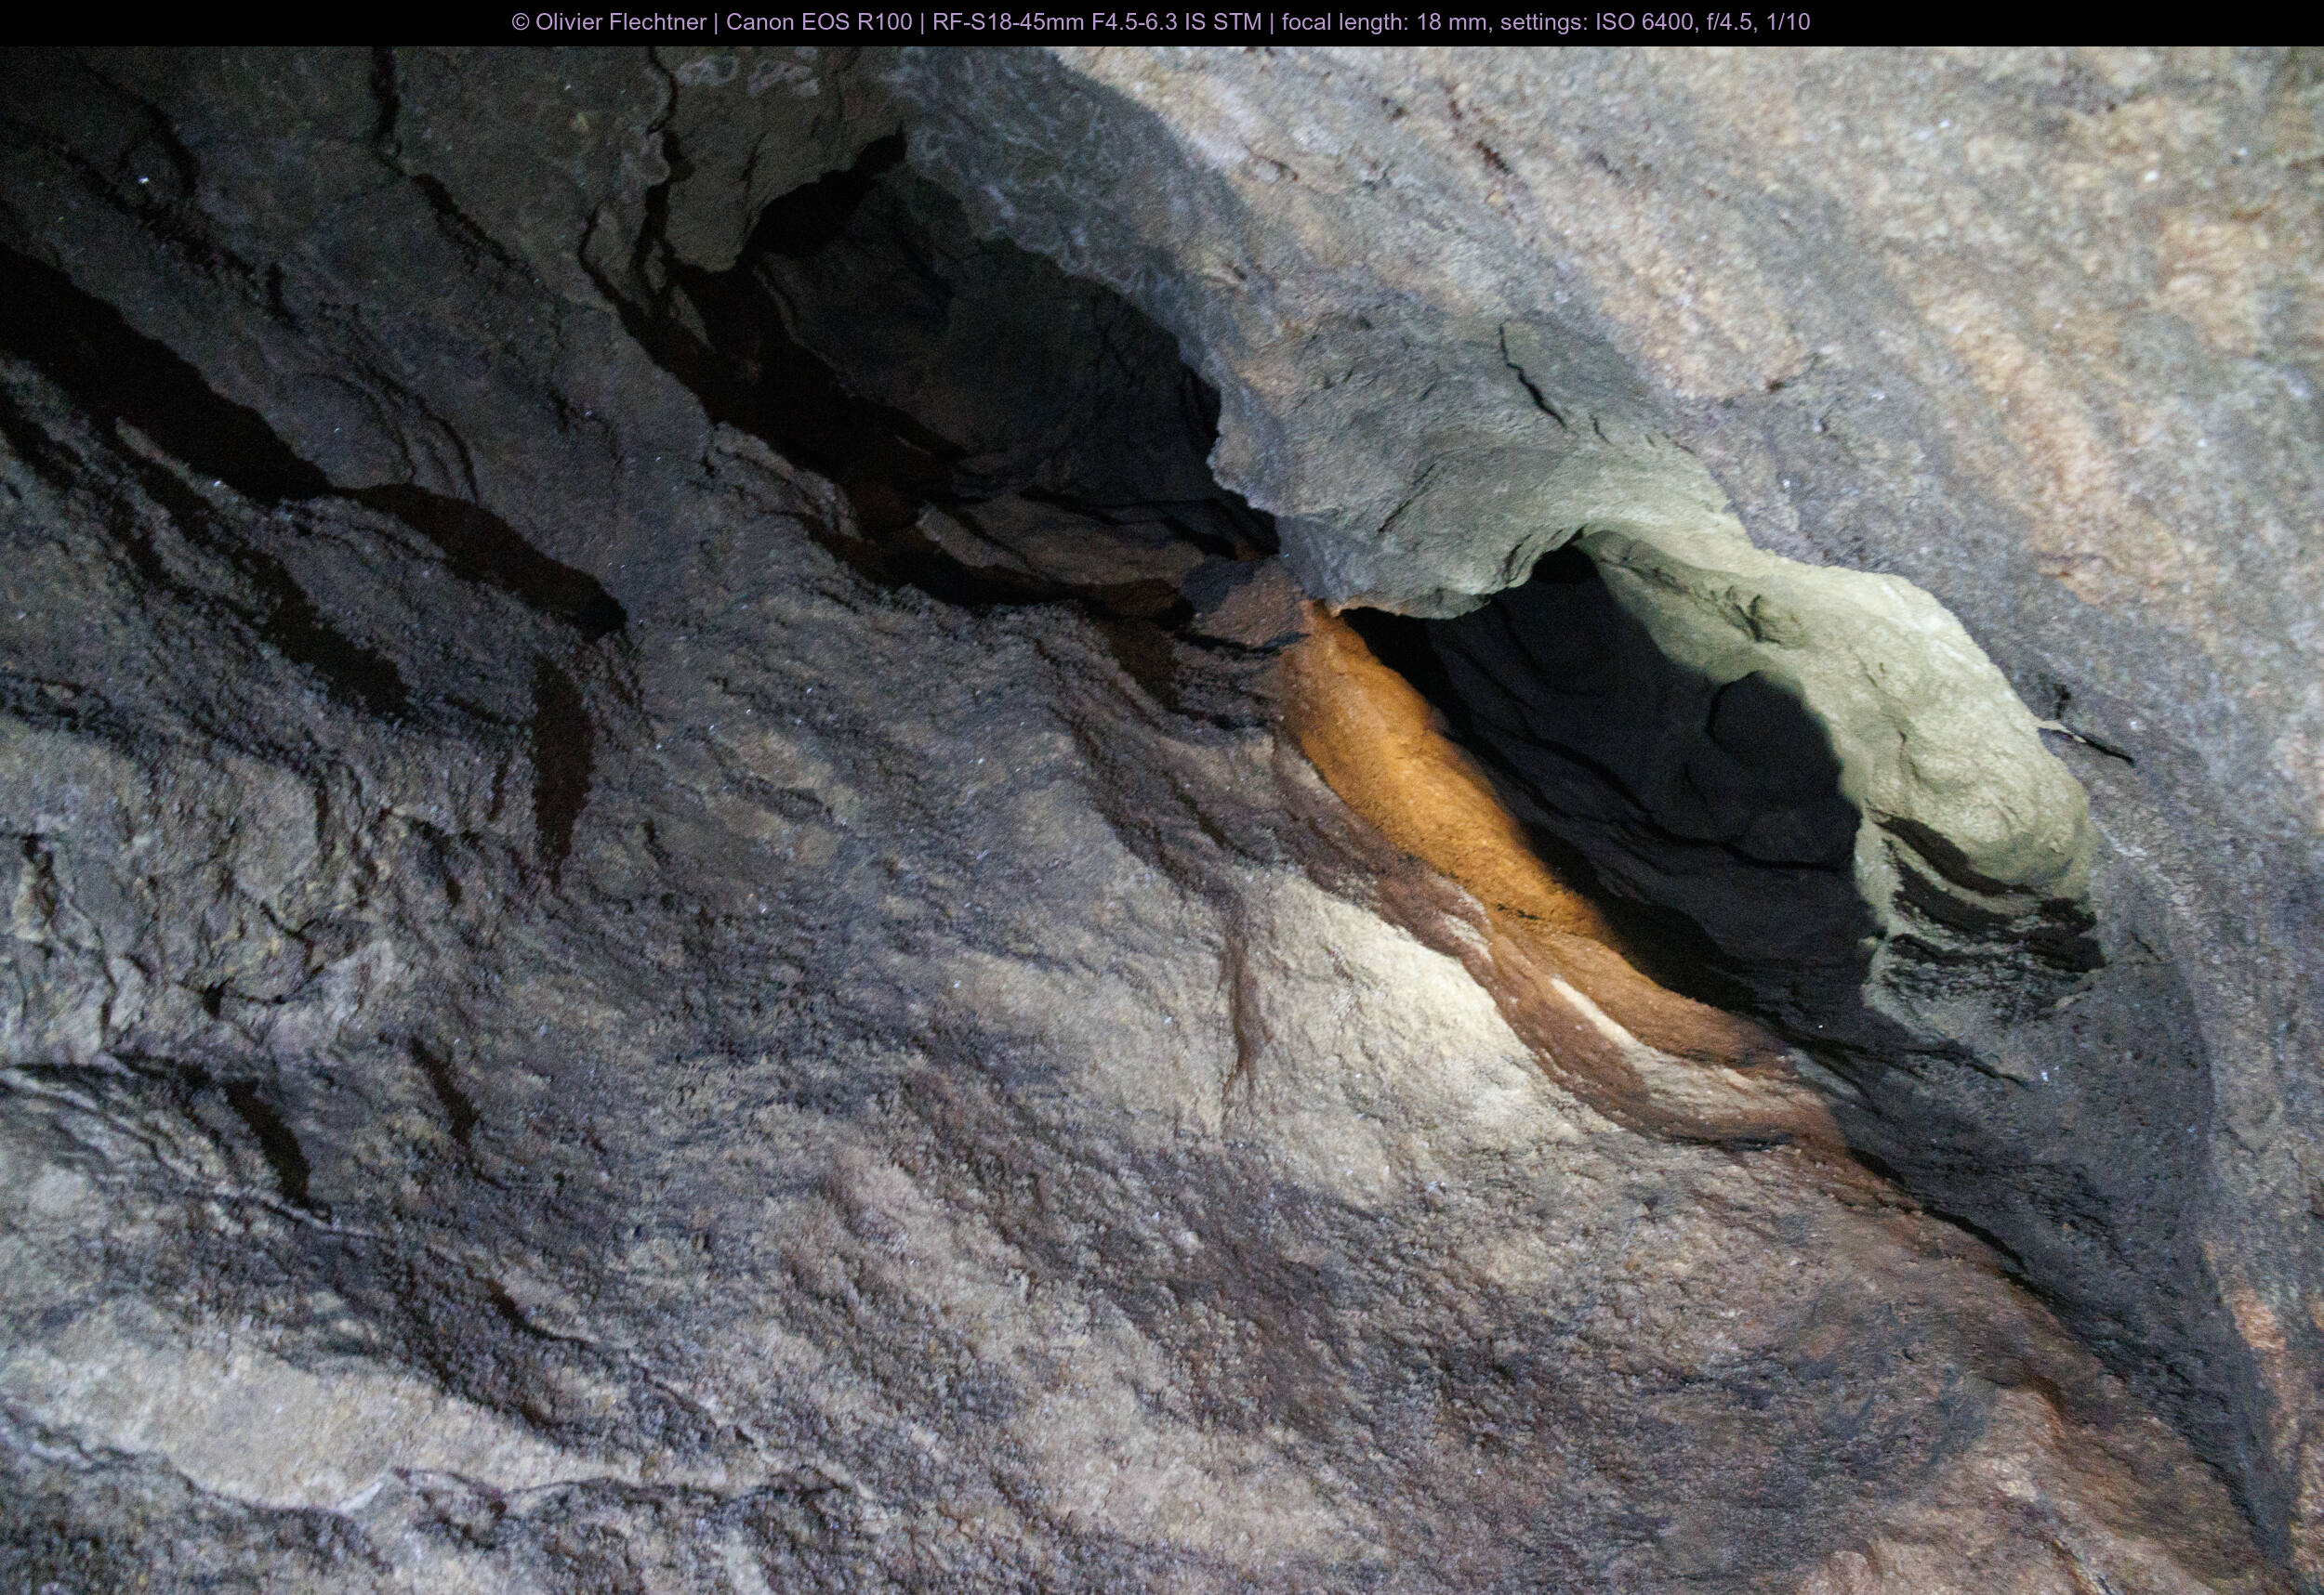Click the caption text 'Canon EOS R100'
Screen dimensions: 2324x1595
(x=819, y=22)
